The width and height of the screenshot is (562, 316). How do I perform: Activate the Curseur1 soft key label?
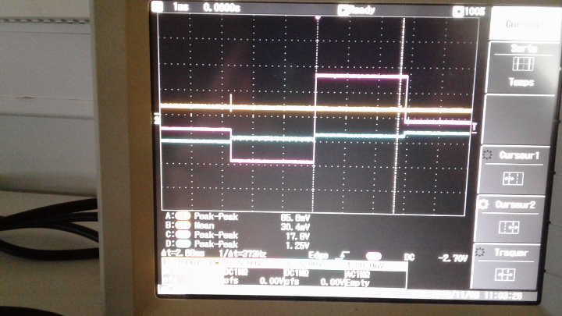pyautogui.click(x=519, y=155)
